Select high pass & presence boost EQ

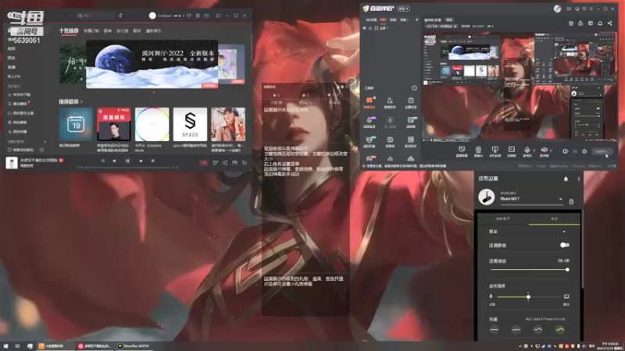click(560, 329)
